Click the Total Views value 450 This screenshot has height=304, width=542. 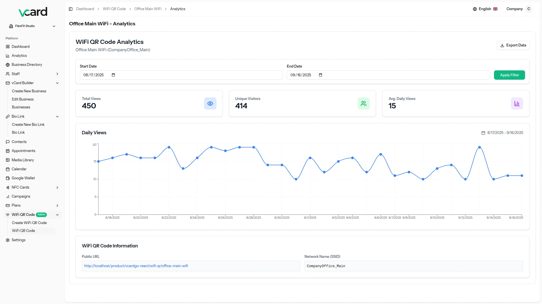pyautogui.click(x=89, y=106)
